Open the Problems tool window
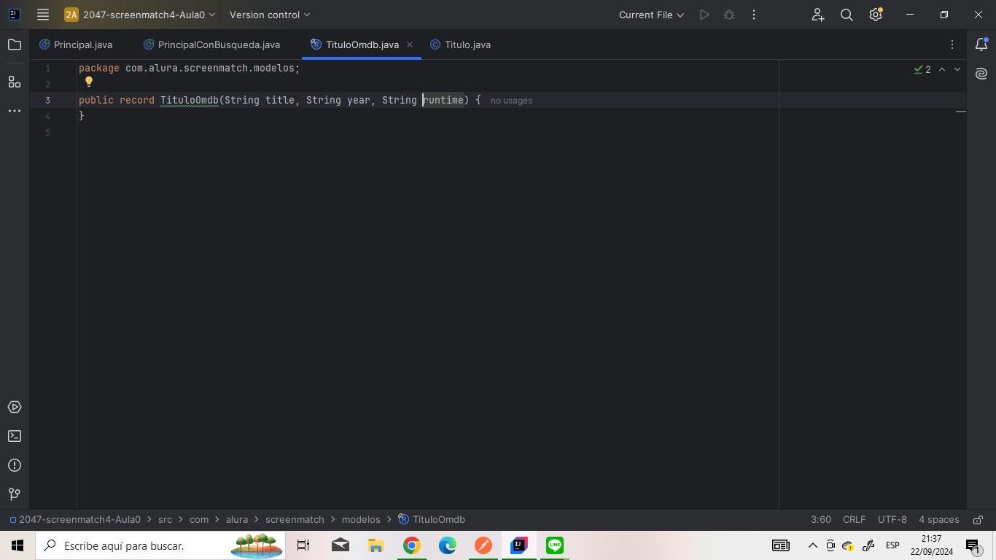 tap(15, 465)
